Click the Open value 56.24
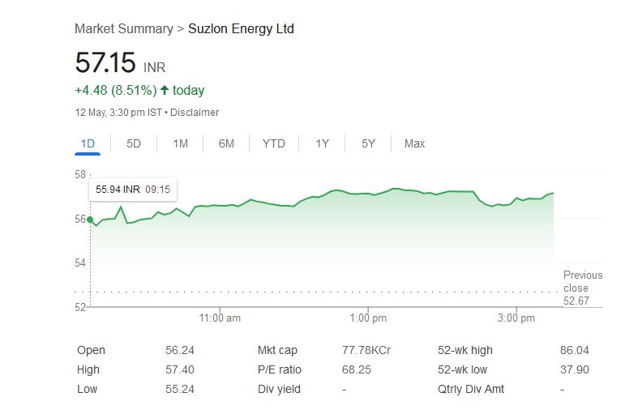Viewport: 642px width, 414px height. [180, 351]
